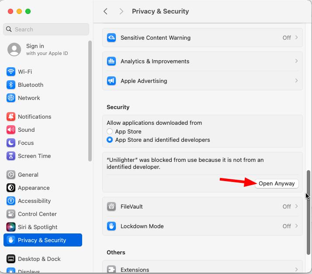
Task: Open Sound settings label
Action: coord(26,130)
